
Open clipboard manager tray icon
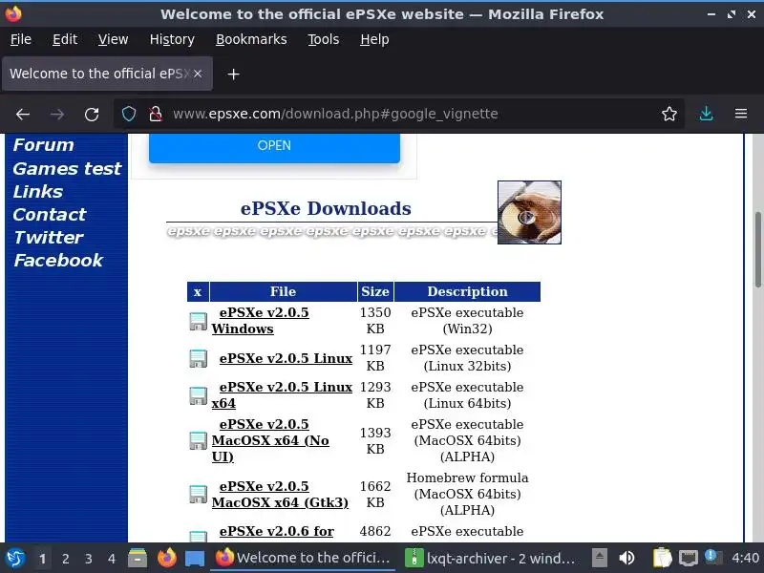[x=662, y=558]
